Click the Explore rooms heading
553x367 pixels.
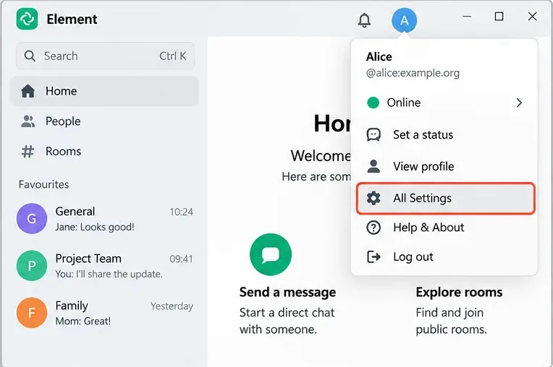pyautogui.click(x=459, y=292)
